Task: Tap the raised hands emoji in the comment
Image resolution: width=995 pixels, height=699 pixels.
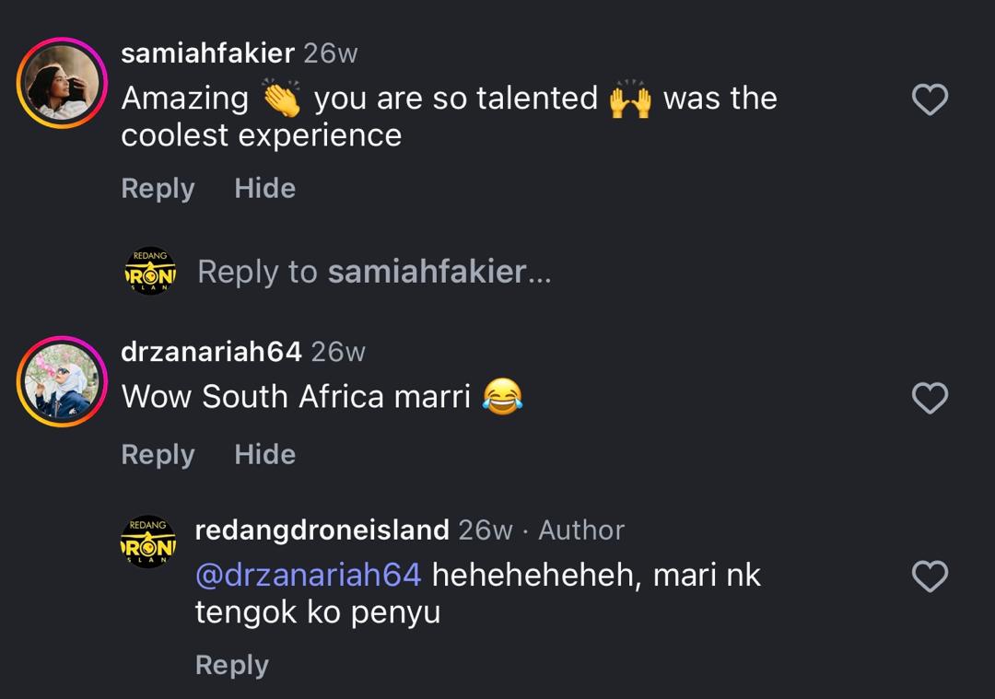Action: (x=630, y=98)
